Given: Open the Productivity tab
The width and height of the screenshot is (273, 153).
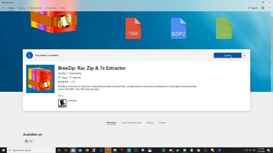Looking at the screenshot, I should (51, 8).
